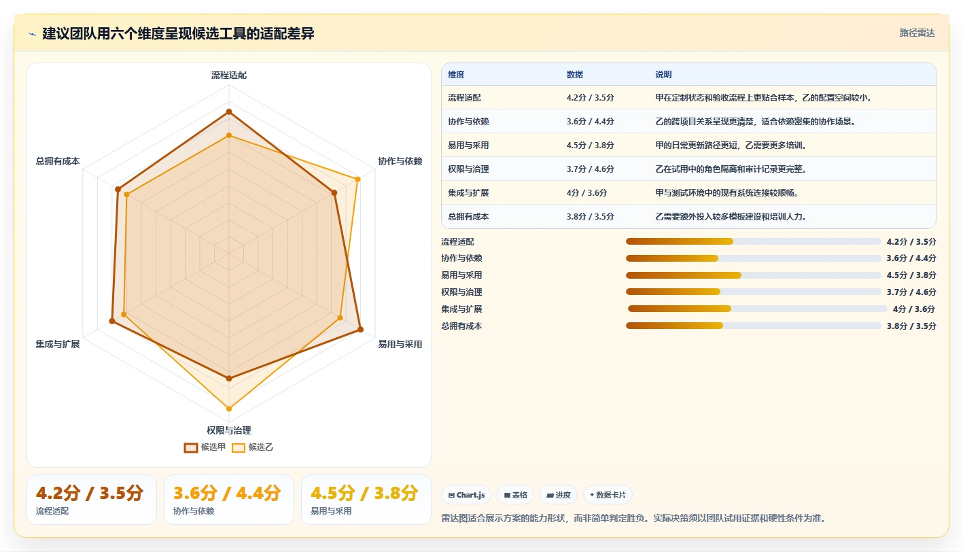The image size is (963, 552).
Task: Click the 候选乙 point on 协作与依赖 axis
Action: (357, 179)
